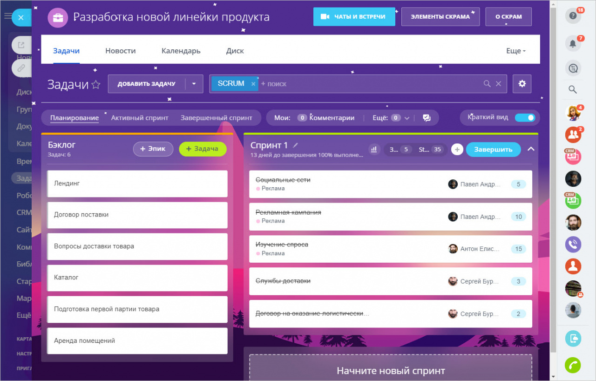596x381 pixels.
Task: Click the green + Задача button
Action: pos(203,149)
